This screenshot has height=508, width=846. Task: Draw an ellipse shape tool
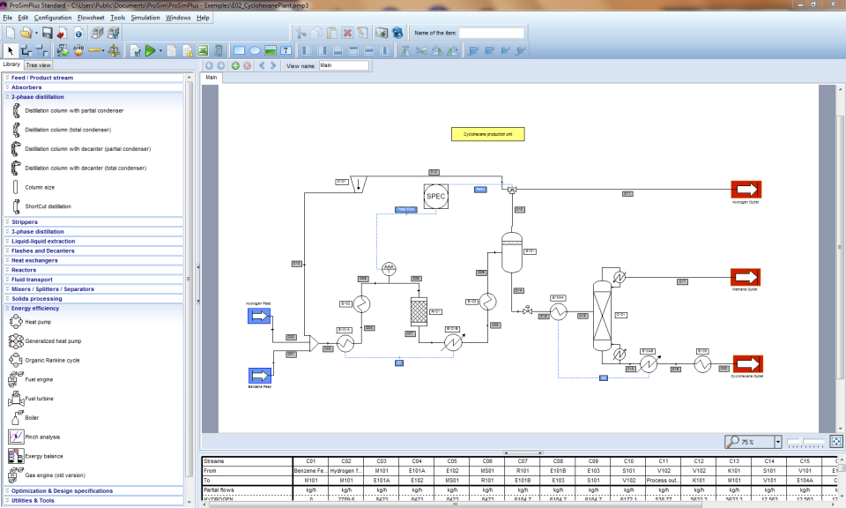coord(255,51)
